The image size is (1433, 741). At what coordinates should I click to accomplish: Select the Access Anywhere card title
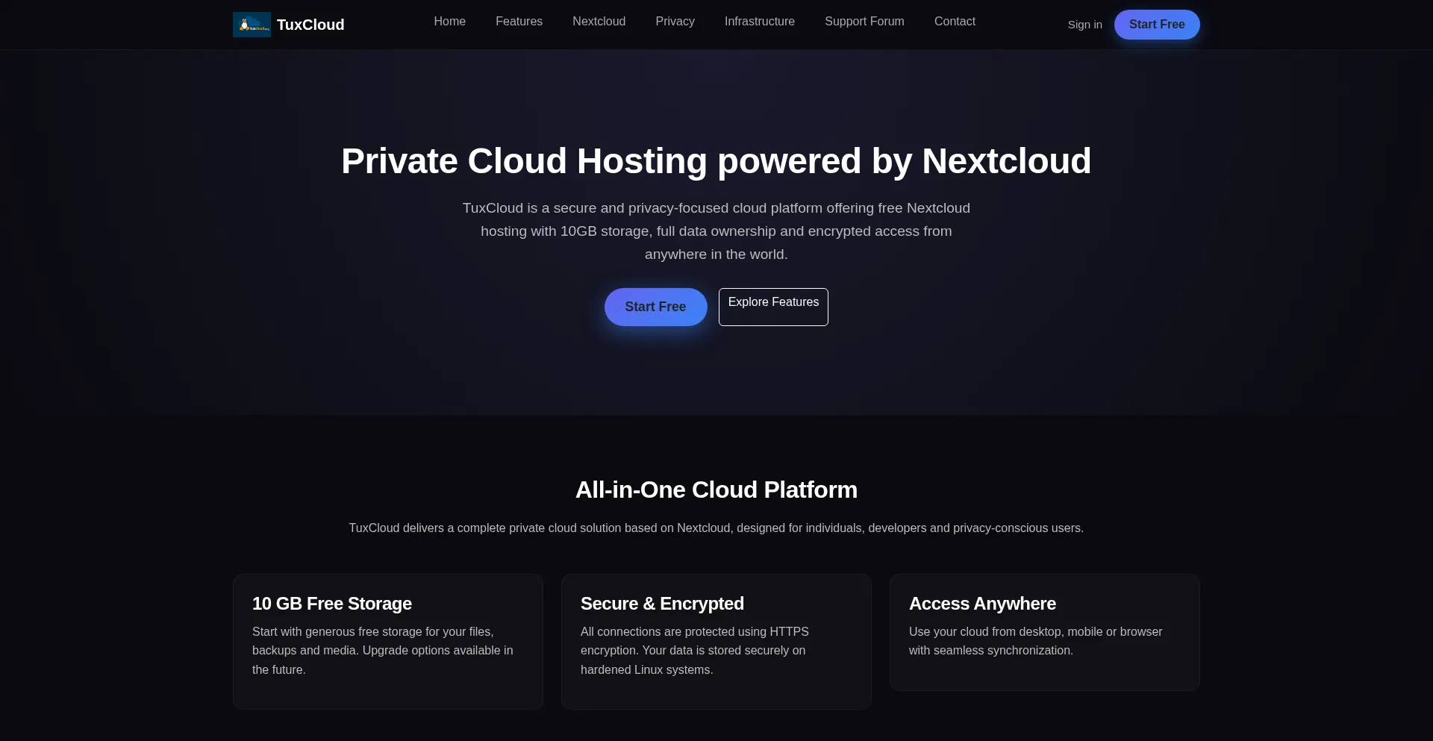[x=982, y=604]
